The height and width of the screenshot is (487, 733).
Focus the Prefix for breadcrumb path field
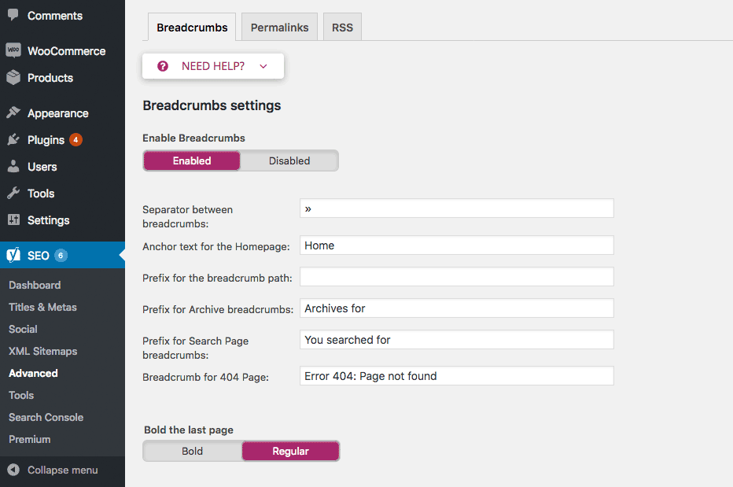click(457, 277)
